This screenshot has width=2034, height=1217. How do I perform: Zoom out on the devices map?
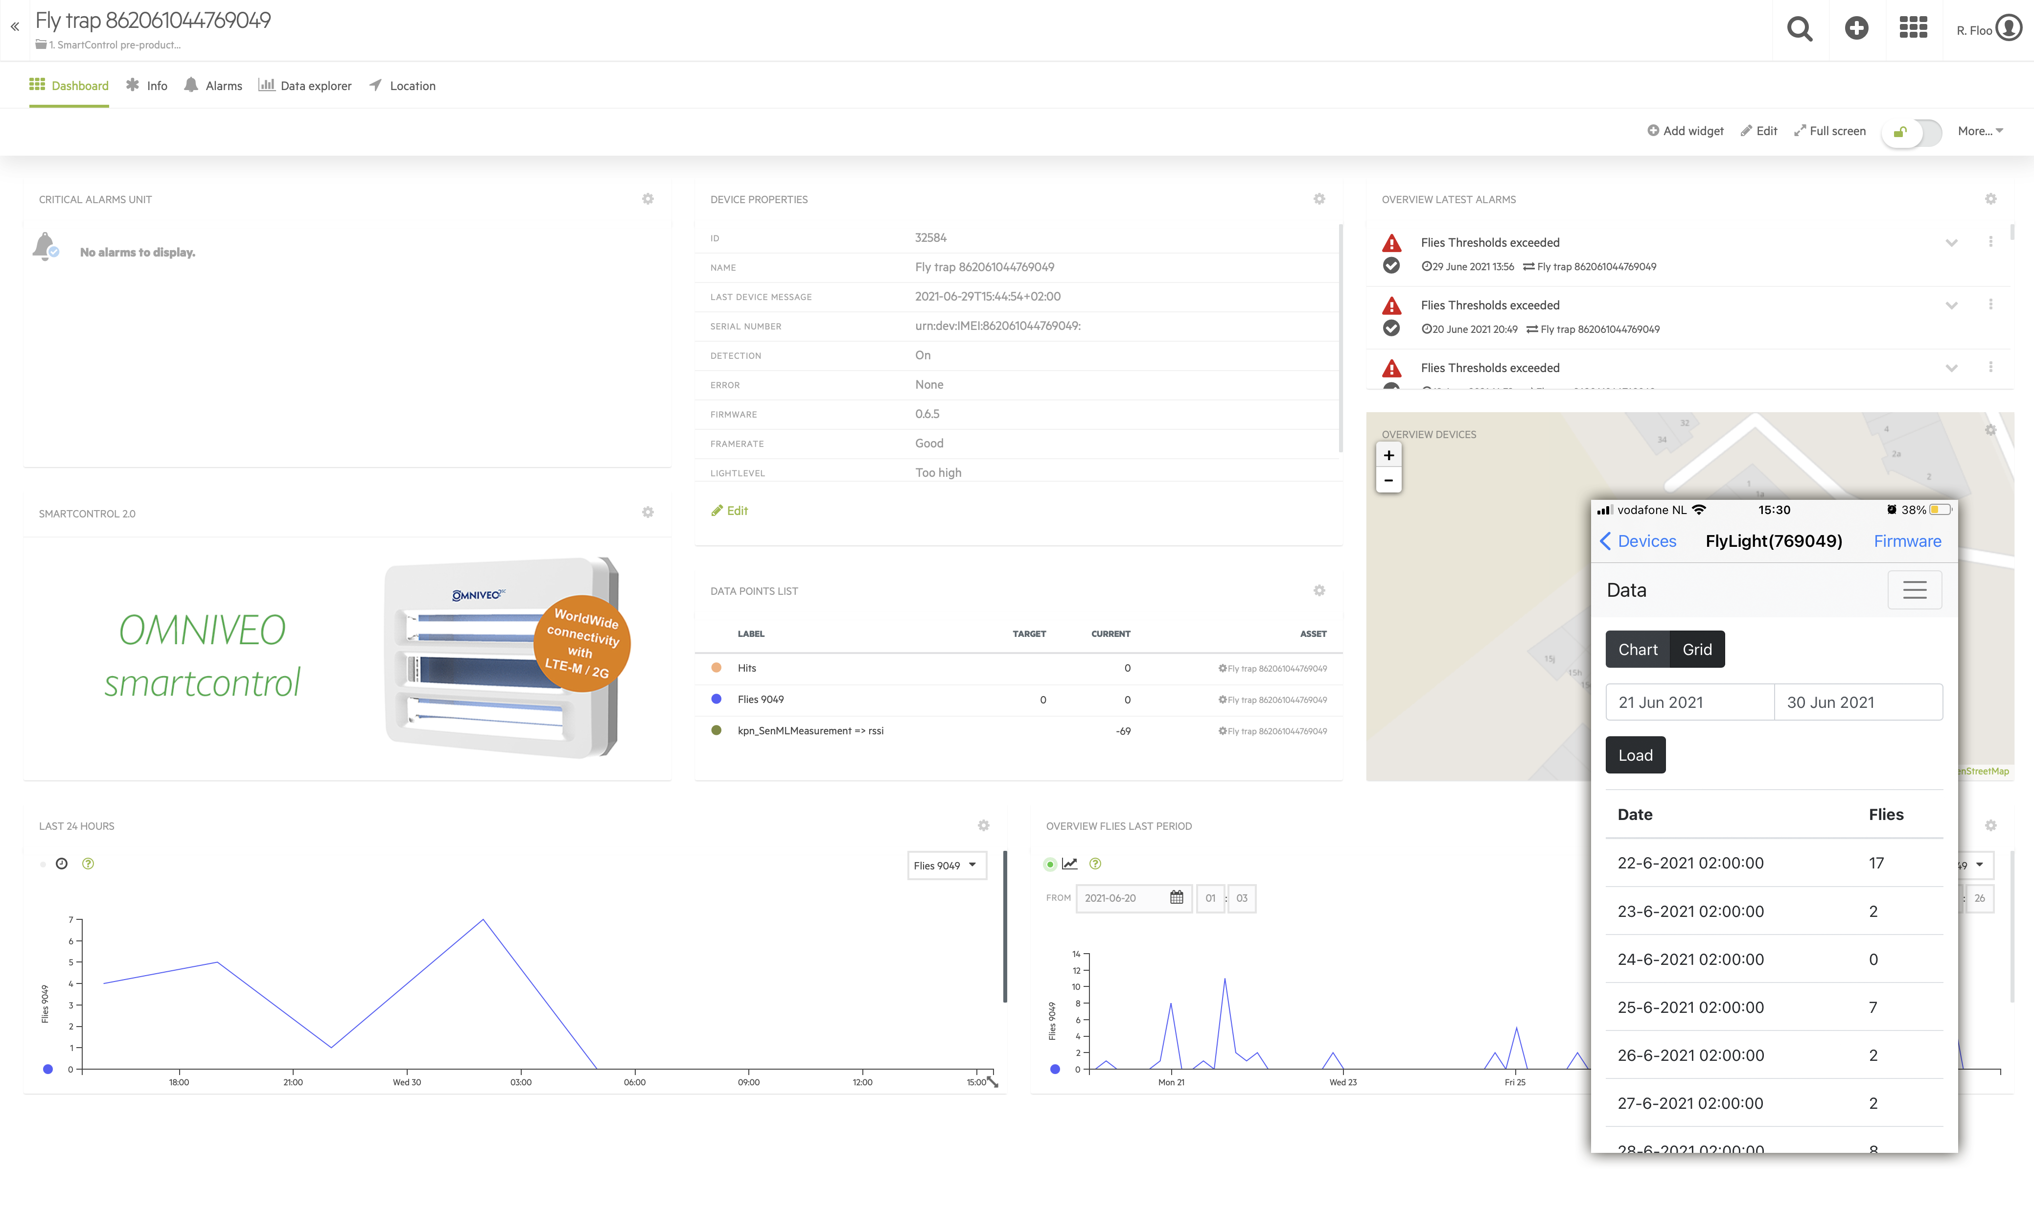(1389, 481)
